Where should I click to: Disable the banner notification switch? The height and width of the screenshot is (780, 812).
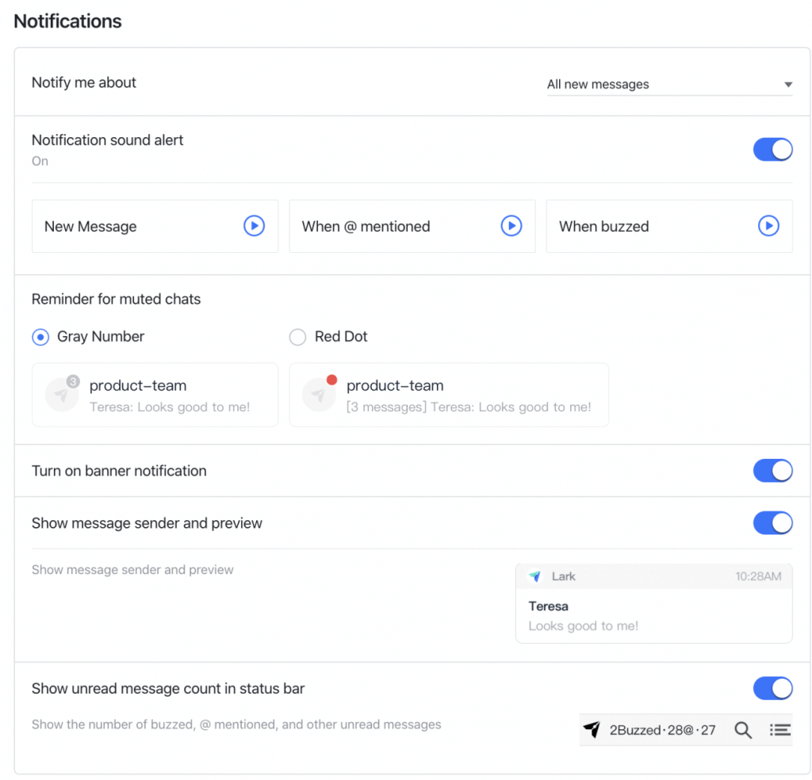772,471
